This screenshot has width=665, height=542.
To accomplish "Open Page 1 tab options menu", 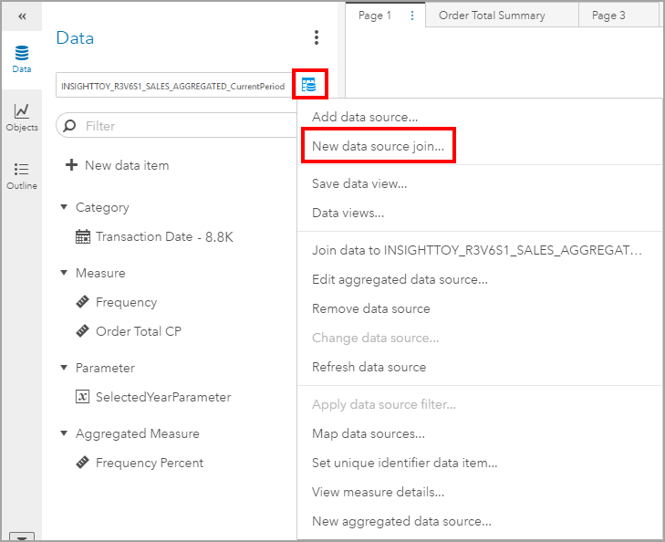I will [412, 16].
